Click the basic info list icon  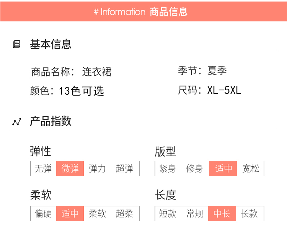16,44
